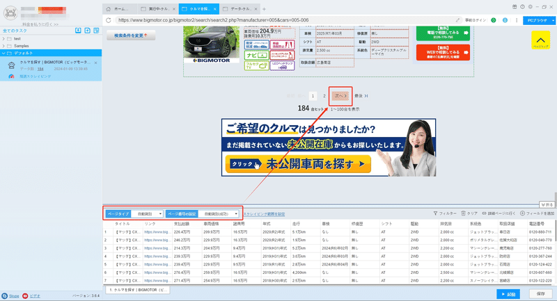Screen dimensions: 557x301
Task: Select the クルマを探す BIGMOTOR task item
Action: [51, 70]
